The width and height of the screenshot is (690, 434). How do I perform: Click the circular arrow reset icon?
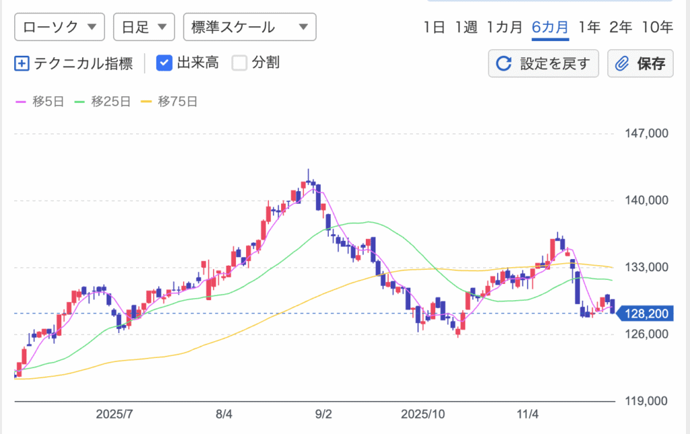tap(503, 64)
